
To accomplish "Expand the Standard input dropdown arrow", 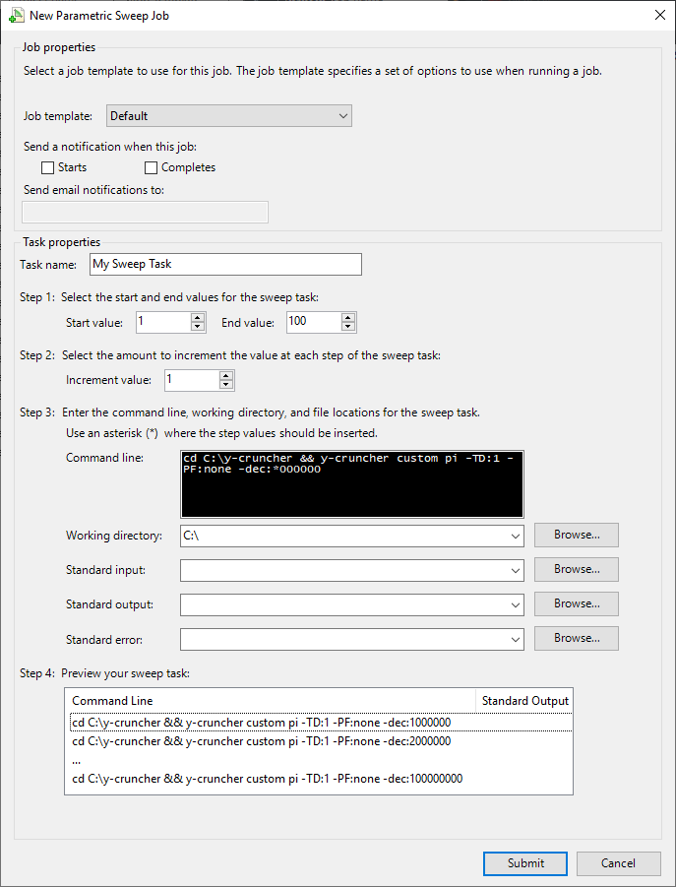I will pos(516,571).
